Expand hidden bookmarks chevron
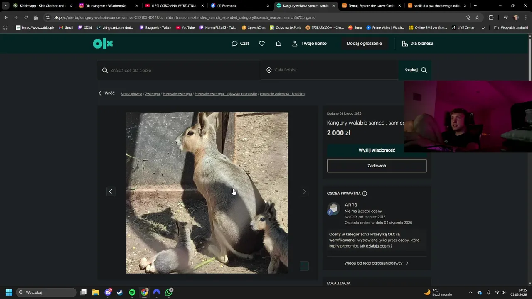532x299 pixels. [x=483, y=28]
